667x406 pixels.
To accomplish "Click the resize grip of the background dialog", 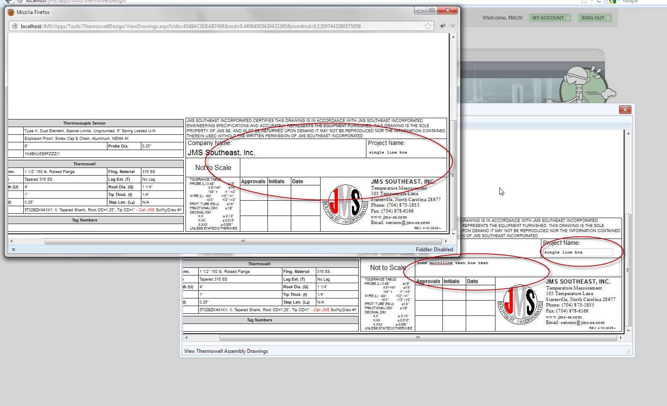I will click(x=628, y=352).
